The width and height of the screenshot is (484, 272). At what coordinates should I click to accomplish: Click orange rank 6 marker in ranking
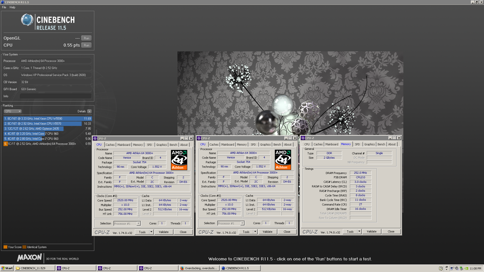tap(5, 144)
